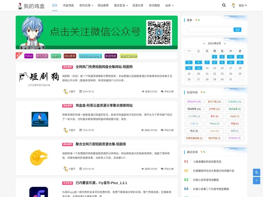Viewport: 263px width, 197px height.
Task: Select calendar date 1
Action: pos(214,57)
